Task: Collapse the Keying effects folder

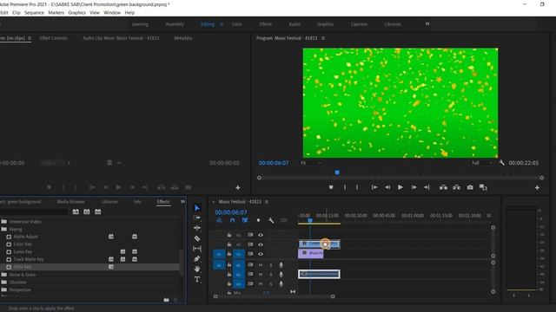Action: pyautogui.click(x=3, y=229)
